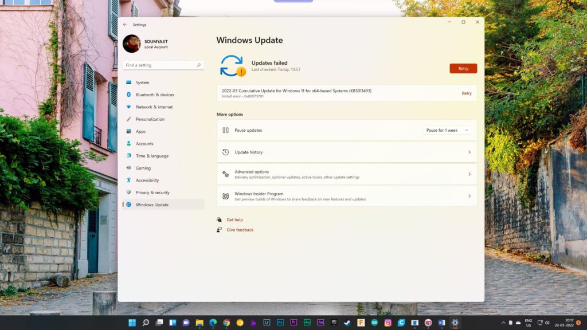Image resolution: width=587 pixels, height=330 pixels.
Task: Launch Google Chrome from the taskbar
Action: point(226,323)
